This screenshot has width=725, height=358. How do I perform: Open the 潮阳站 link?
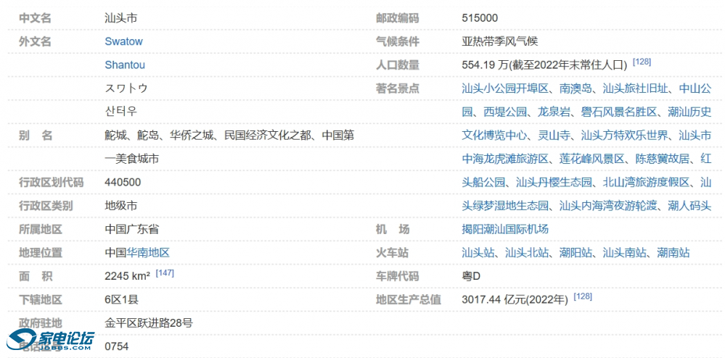coord(576,253)
